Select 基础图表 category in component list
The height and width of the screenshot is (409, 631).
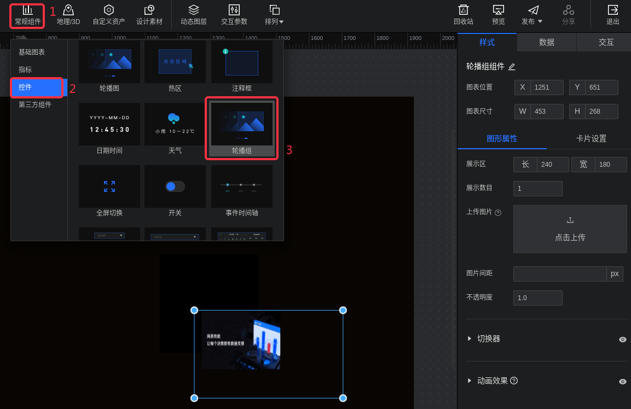32,52
